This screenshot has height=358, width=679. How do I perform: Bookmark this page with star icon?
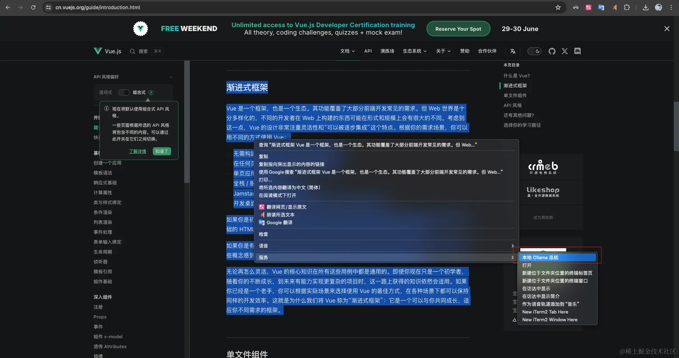558,7
